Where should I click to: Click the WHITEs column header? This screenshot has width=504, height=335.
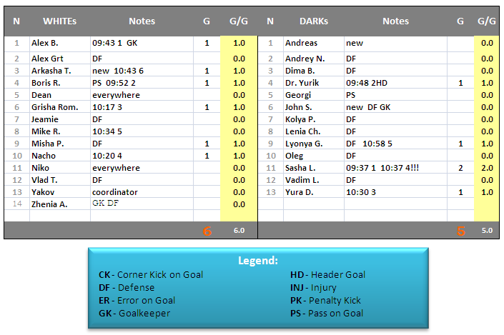59,21
